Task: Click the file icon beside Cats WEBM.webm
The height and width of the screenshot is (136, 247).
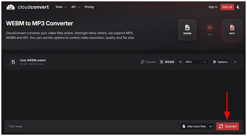Action: click(13, 62)
